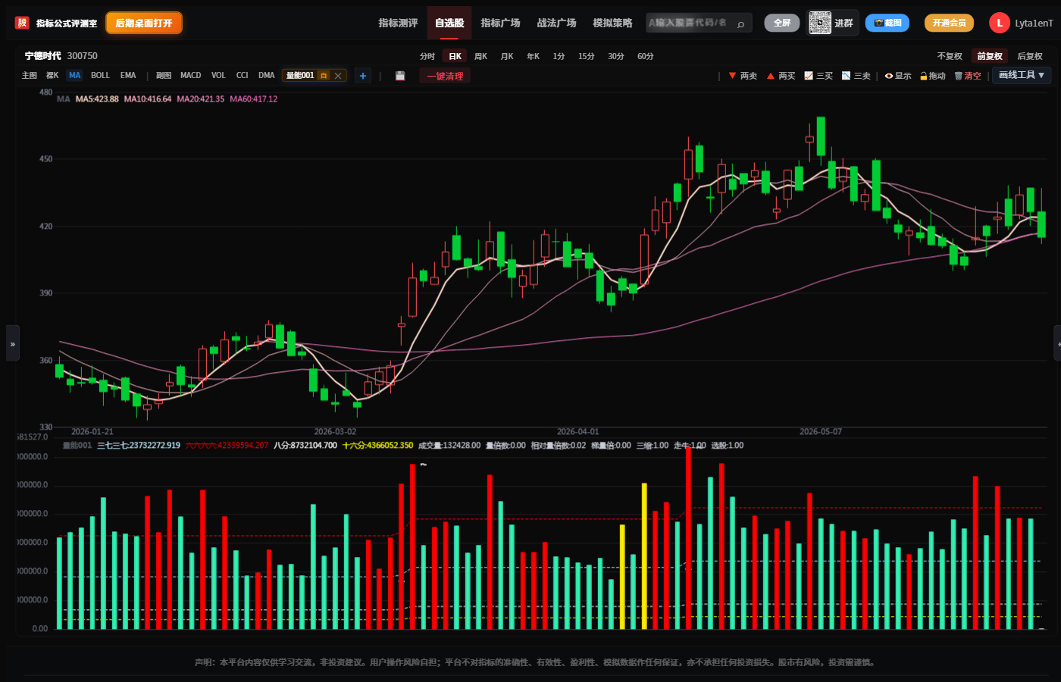The width and height of the screenshot is (1061, 682).
Task: Toggle the 拖动 lock
Action: 924,76
